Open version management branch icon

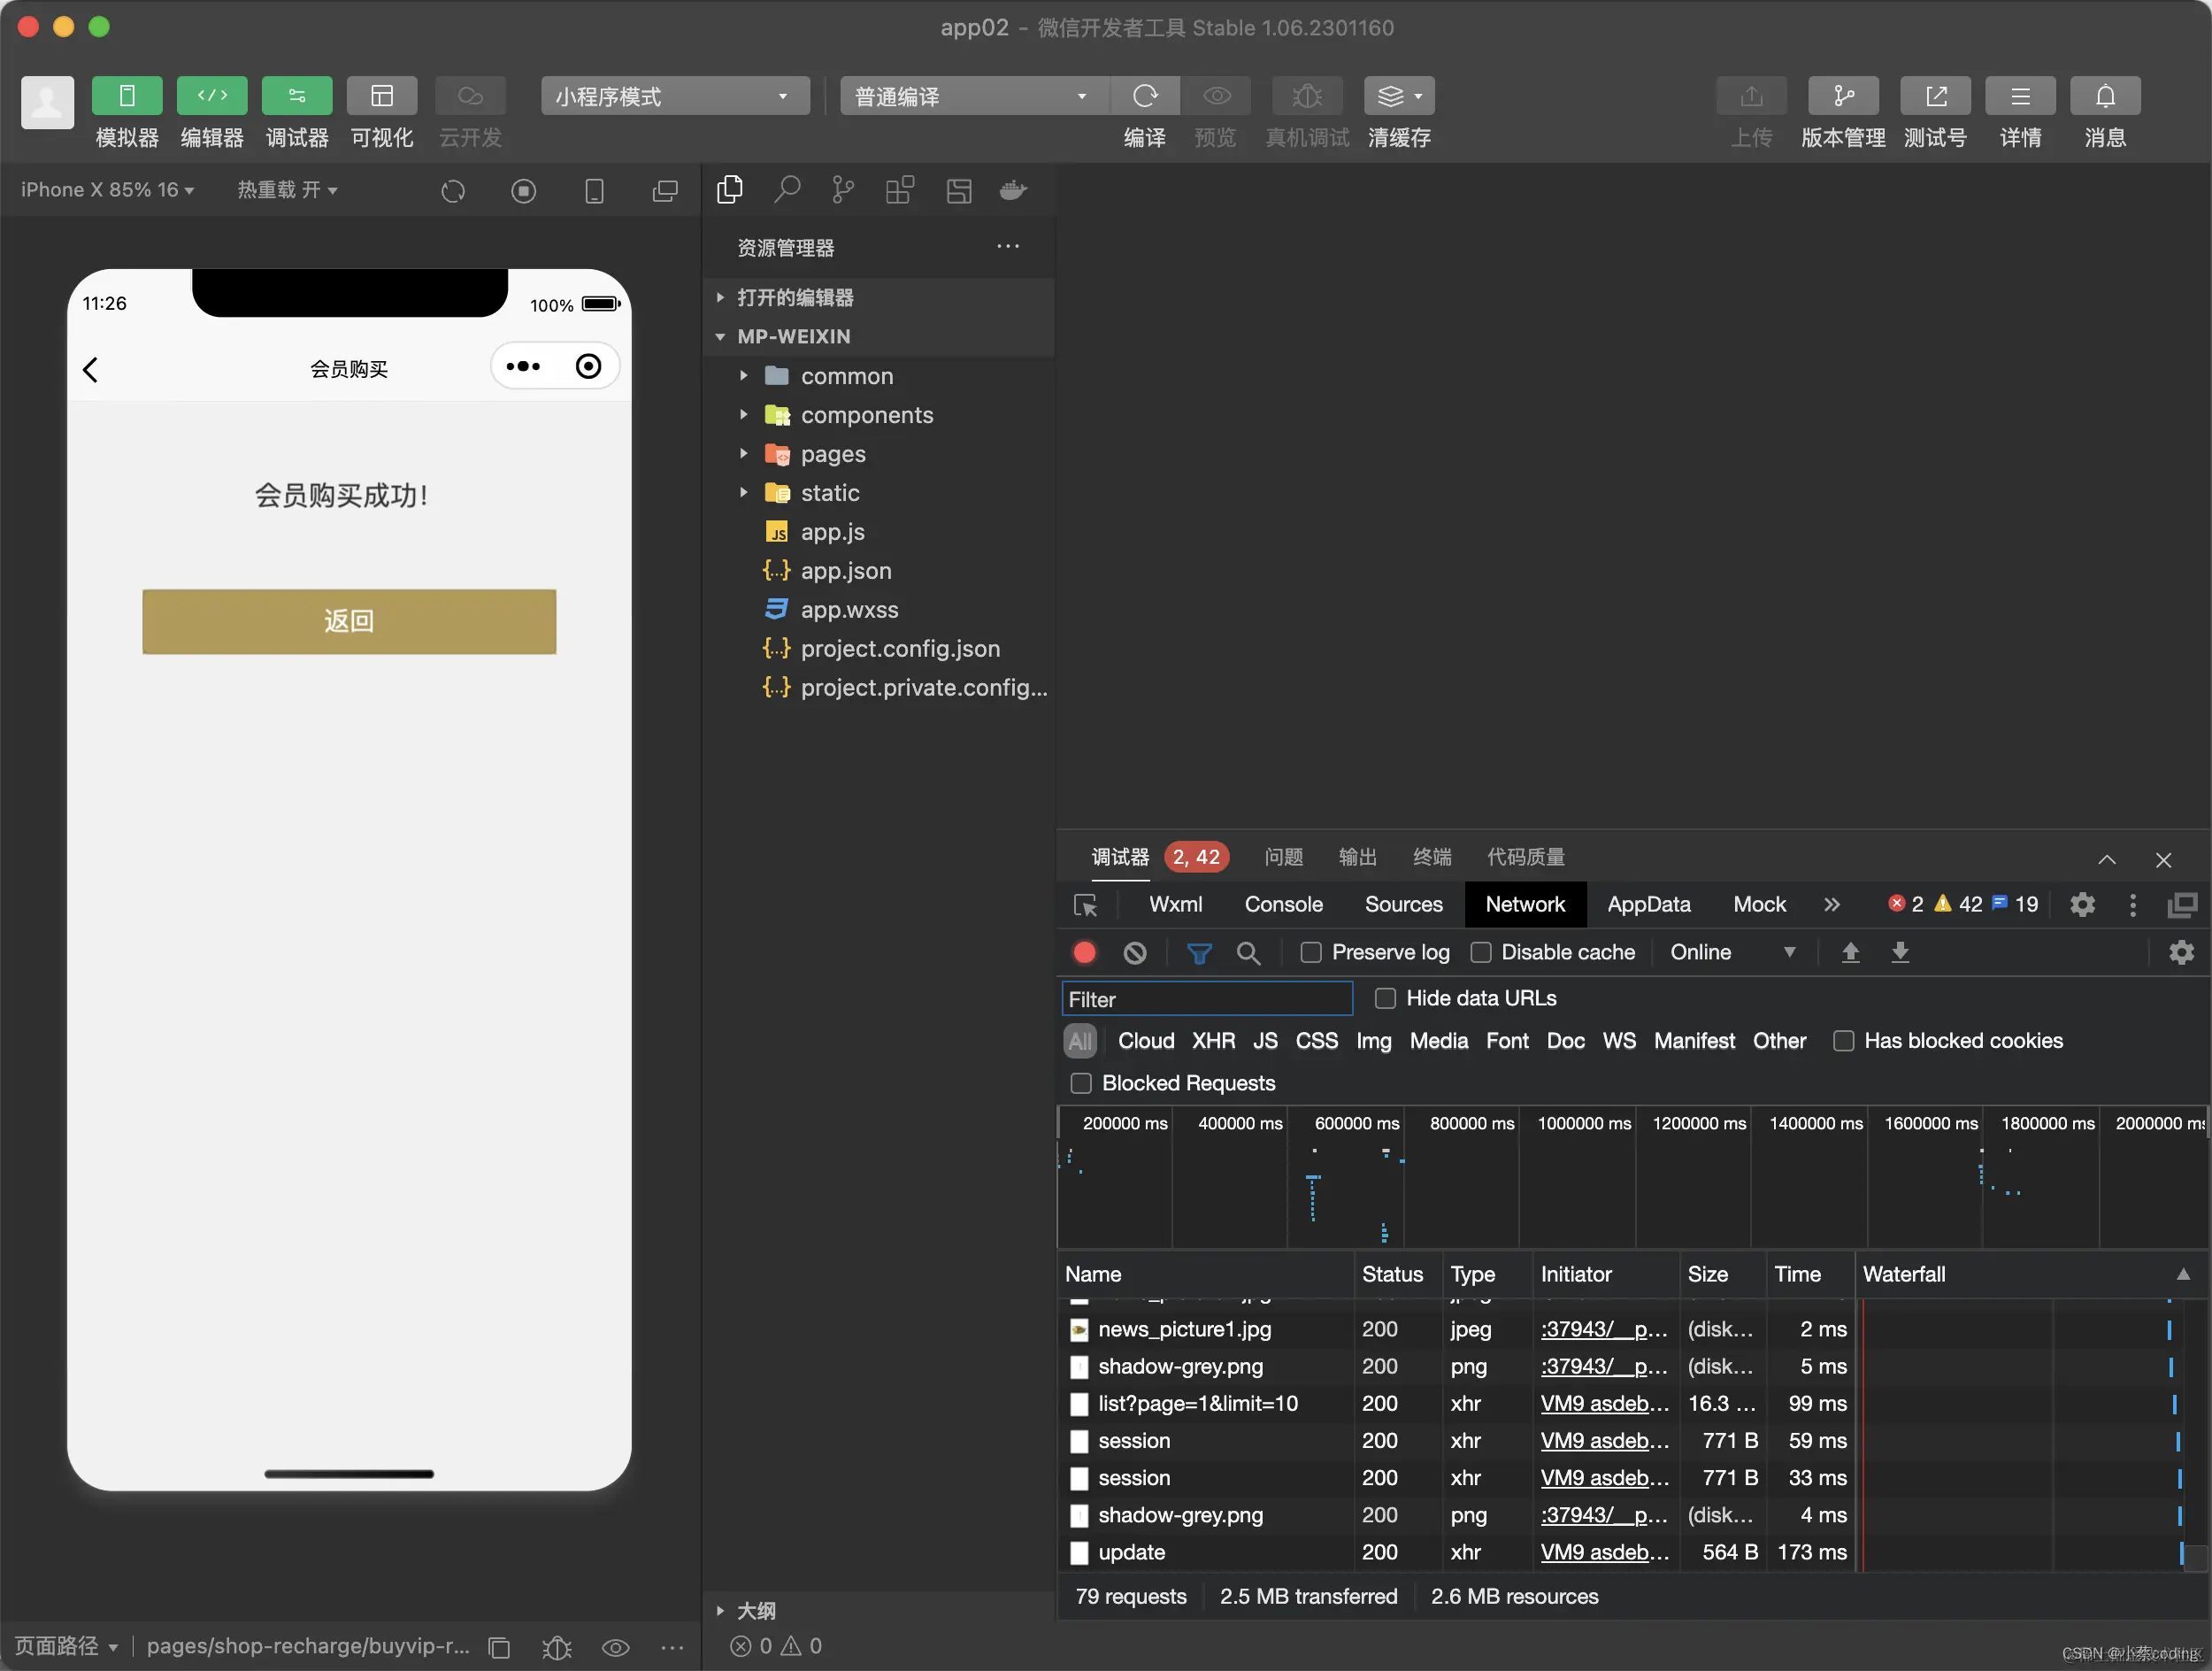1842,96
